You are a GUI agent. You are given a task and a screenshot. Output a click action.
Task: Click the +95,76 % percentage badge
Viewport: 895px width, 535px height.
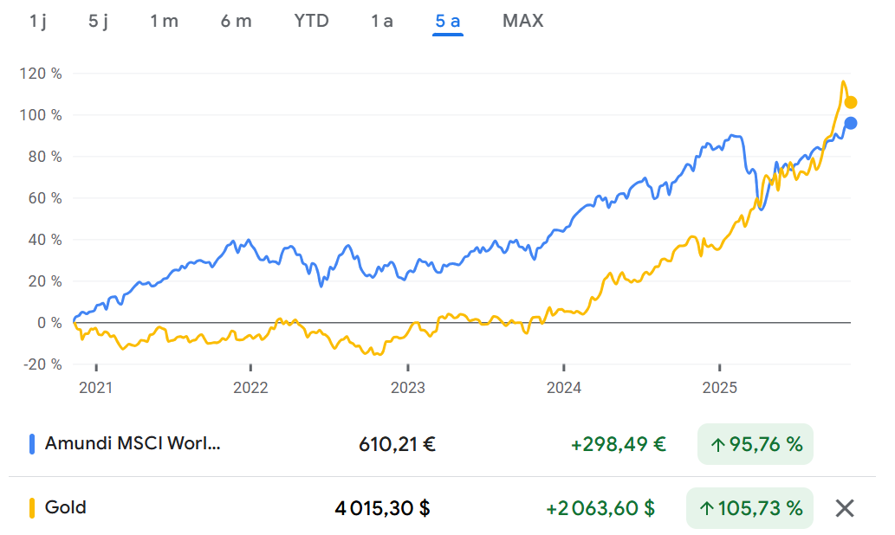(x=756, y=445)
